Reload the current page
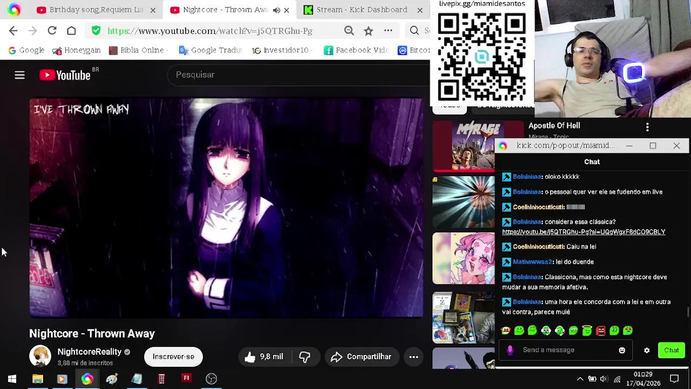Image resolution: width=691 pixels, height=389 pixels. (x=52, y=31)
